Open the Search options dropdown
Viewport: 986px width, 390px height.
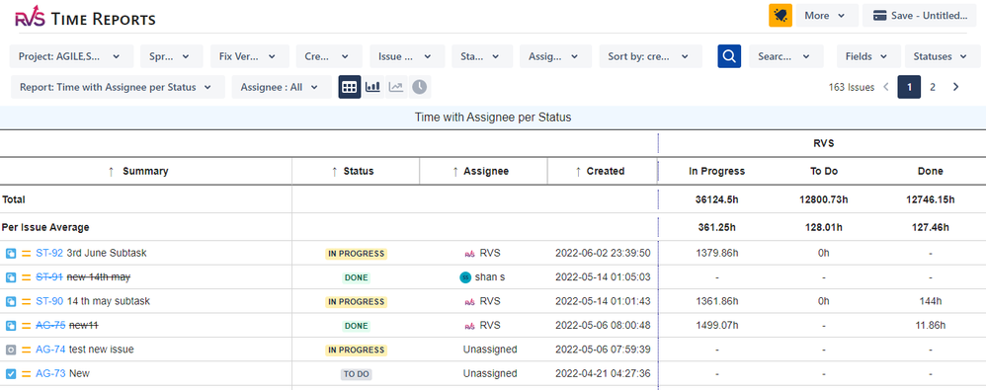click(x=786, y=56)
